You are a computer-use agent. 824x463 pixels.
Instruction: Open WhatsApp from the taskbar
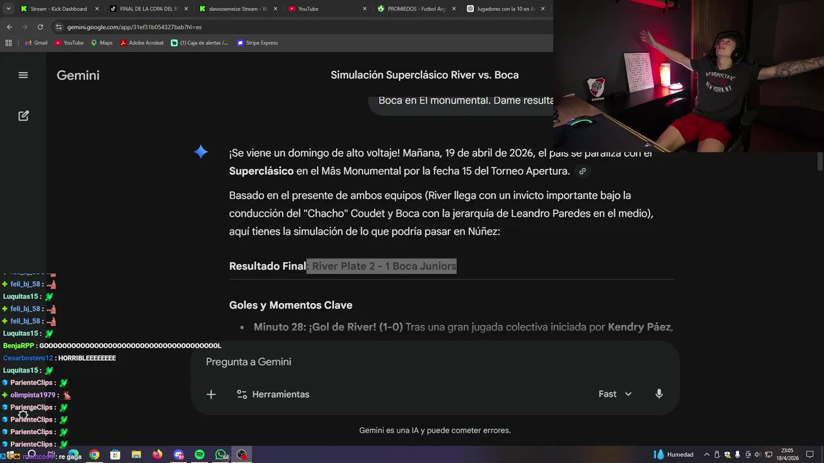pyautogui.click(x=221, y=455)
